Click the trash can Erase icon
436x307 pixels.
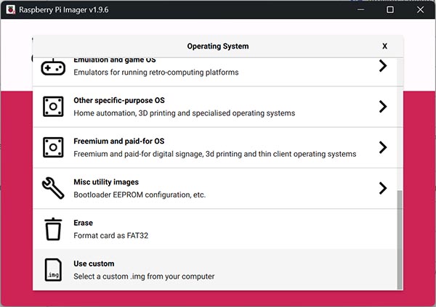53,229
